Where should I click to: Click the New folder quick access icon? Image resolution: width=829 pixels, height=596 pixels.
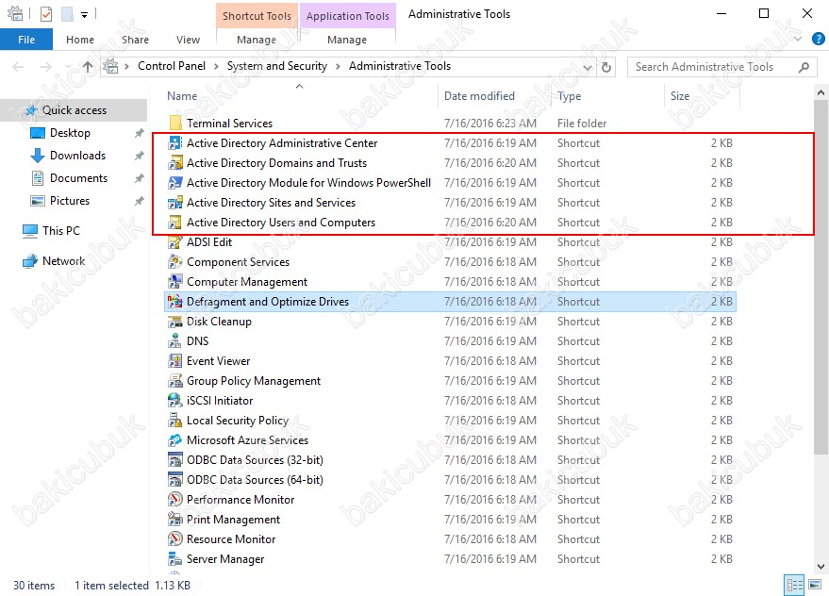coord(67,14)
